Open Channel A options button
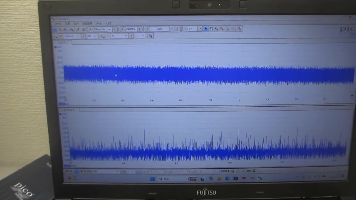This screenshot has height=200, width=356. pos(55,36)
